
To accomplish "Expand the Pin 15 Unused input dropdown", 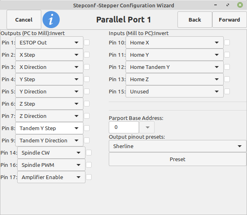I will 175,91.
